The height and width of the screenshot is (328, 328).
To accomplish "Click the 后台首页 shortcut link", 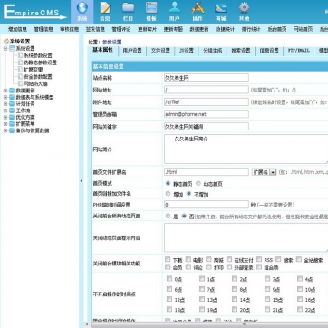I will [277, 29].
